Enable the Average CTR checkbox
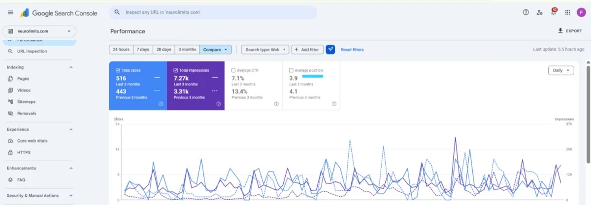This screenshot has height=205, width=591. pos(233,70)
